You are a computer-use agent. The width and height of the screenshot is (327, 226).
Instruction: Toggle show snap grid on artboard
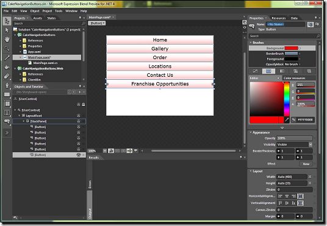pos(117,151)
